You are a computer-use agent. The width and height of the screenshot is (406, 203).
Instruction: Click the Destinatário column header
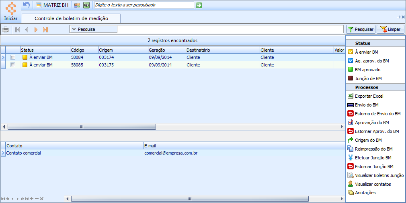pos(223,50)
